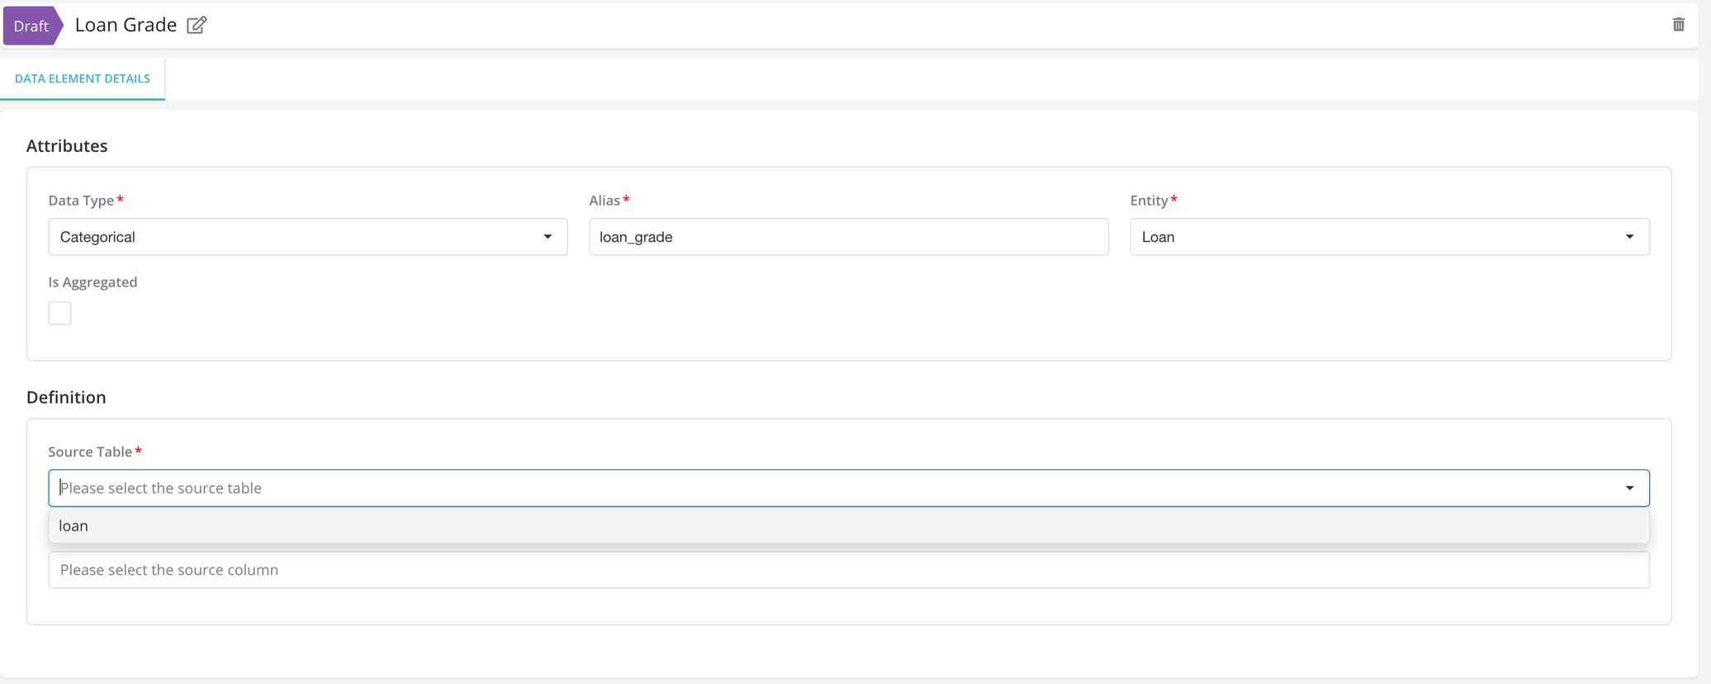Toggle the Is Aggregated checkbox
1711x684 pixels.
coord(59,314)
